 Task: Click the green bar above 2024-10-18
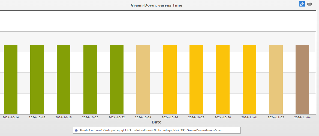coord(64,79)
